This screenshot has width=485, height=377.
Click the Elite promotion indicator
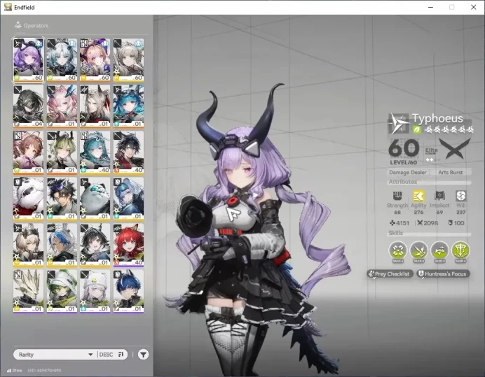[x=432, y=153]
